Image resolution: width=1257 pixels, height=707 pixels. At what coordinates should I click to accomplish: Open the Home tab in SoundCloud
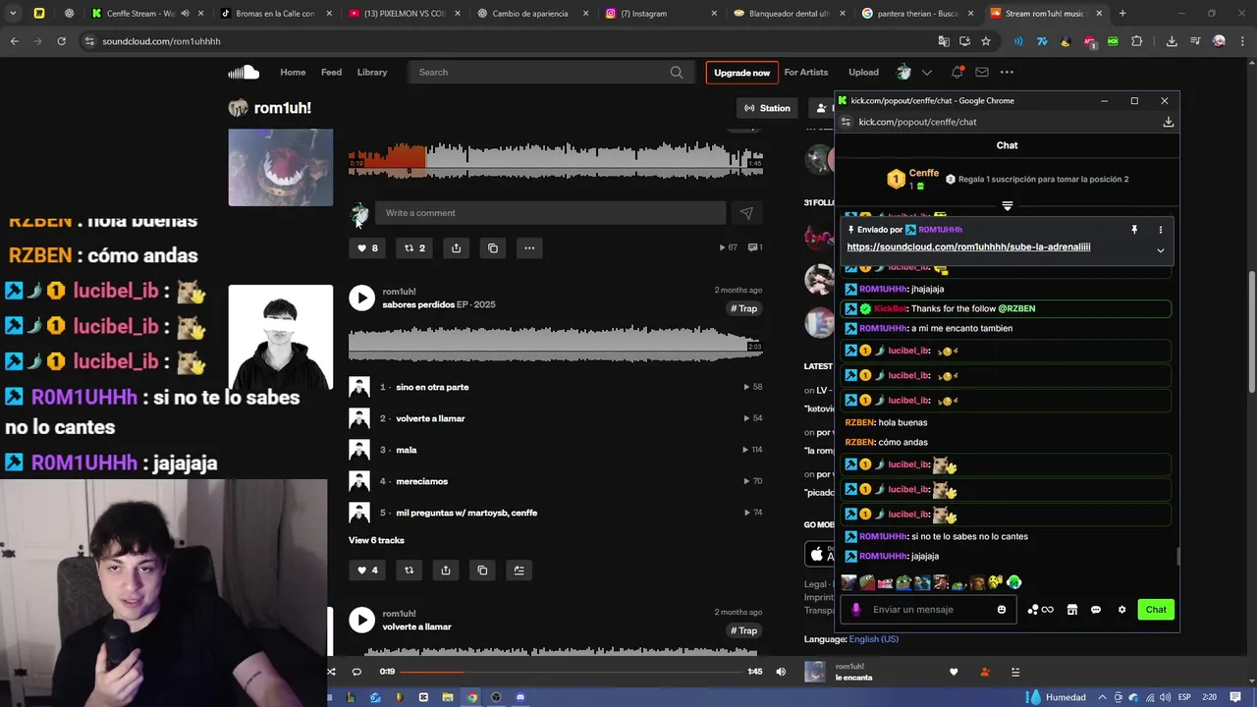click(x=293, y=72)
